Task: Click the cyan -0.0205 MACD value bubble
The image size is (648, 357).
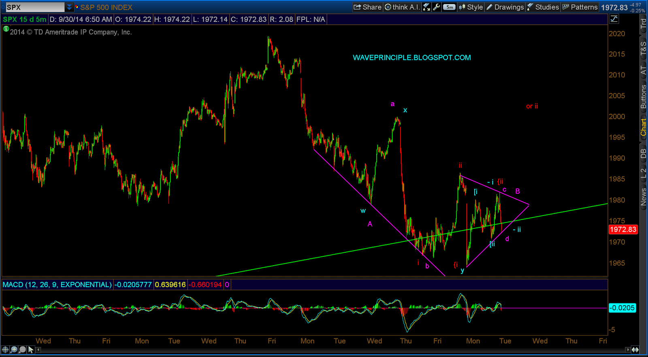Action: coord(622,308)
